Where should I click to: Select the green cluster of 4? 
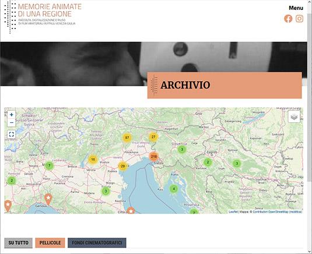(174, 189)
